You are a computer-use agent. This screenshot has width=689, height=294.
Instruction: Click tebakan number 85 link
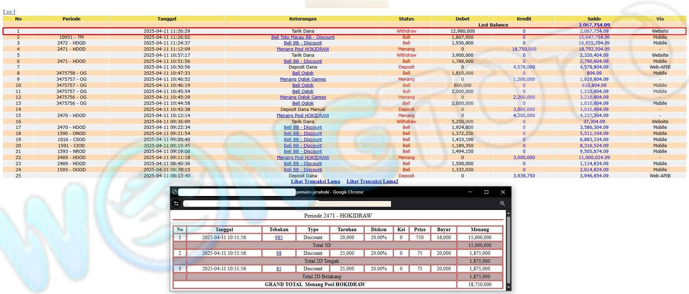[x=279, y=269]
